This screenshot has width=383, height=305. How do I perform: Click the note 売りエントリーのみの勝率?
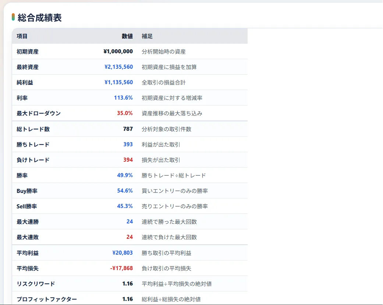pos(175,206)
